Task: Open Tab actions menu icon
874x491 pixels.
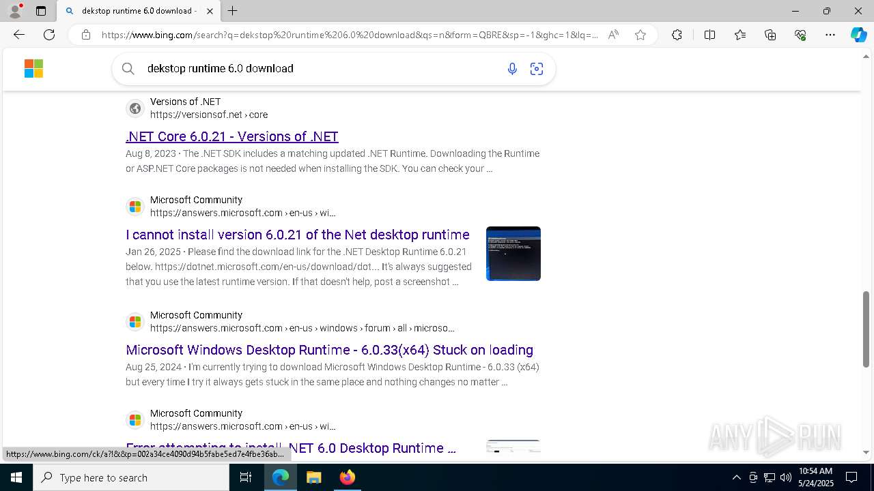Action: [41, 11]
